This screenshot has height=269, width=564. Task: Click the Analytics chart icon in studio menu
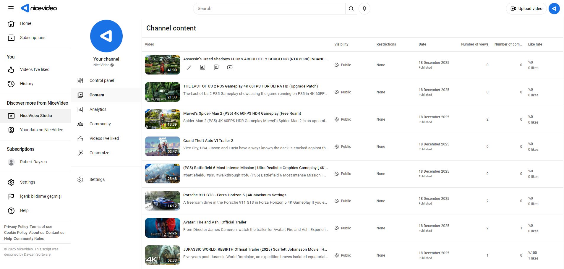click(80, 109)
